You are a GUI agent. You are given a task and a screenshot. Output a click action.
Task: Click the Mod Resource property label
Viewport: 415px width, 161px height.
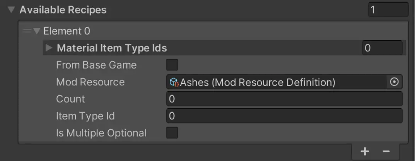point(90,82)
